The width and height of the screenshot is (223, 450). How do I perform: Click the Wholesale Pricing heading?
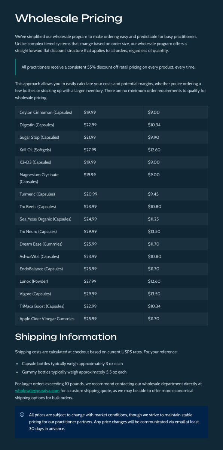pos(68,18)
